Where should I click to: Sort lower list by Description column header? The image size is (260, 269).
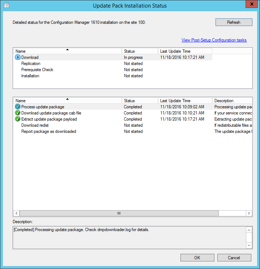coord(232,100)
